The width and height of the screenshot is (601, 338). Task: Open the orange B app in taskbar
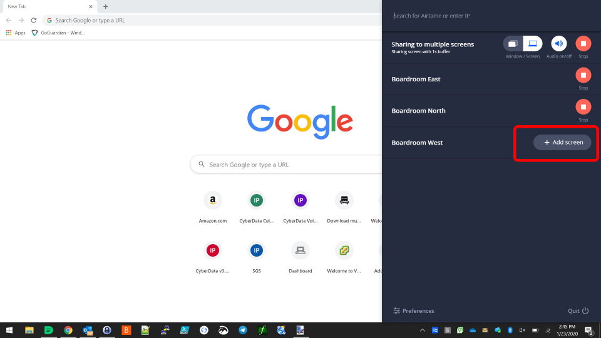click(x=126, y=330)
